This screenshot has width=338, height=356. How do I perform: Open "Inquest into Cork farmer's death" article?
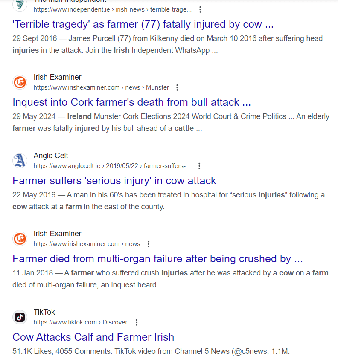tap(131, 102)
